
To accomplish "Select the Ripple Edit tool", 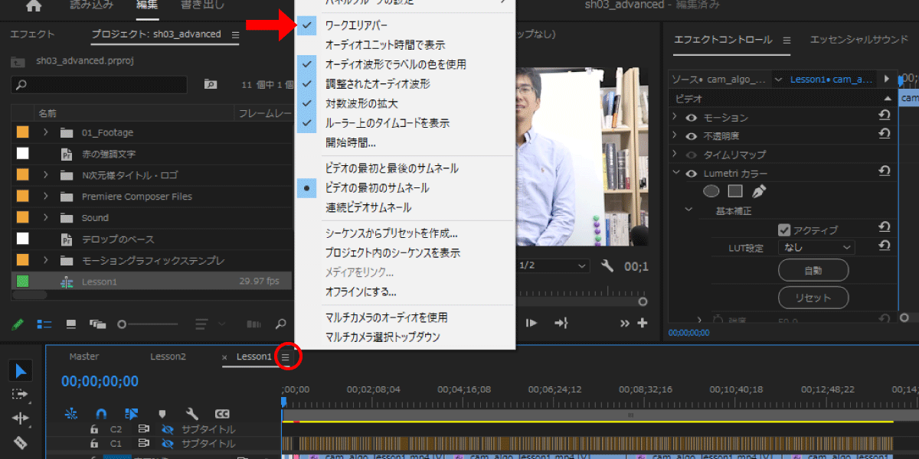I will (21, 418).
